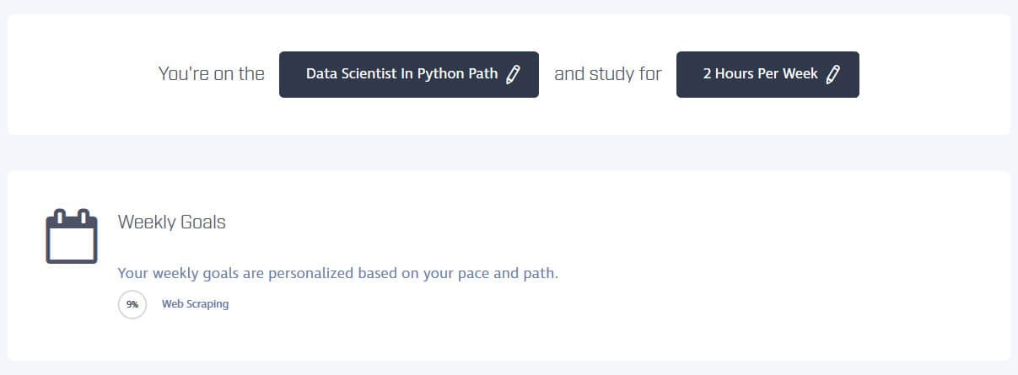
Task: Click the right ring of the calendar icon
Action: tap(84, 216)
